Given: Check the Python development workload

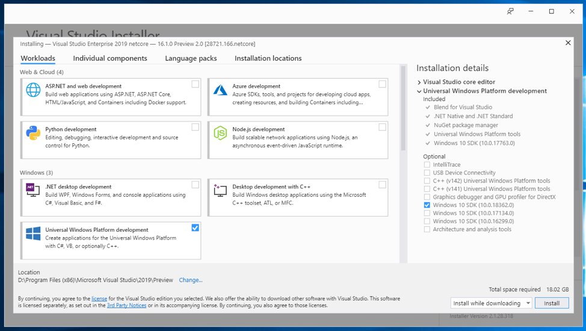Looking at the screenshot, I should click(195, 127).
